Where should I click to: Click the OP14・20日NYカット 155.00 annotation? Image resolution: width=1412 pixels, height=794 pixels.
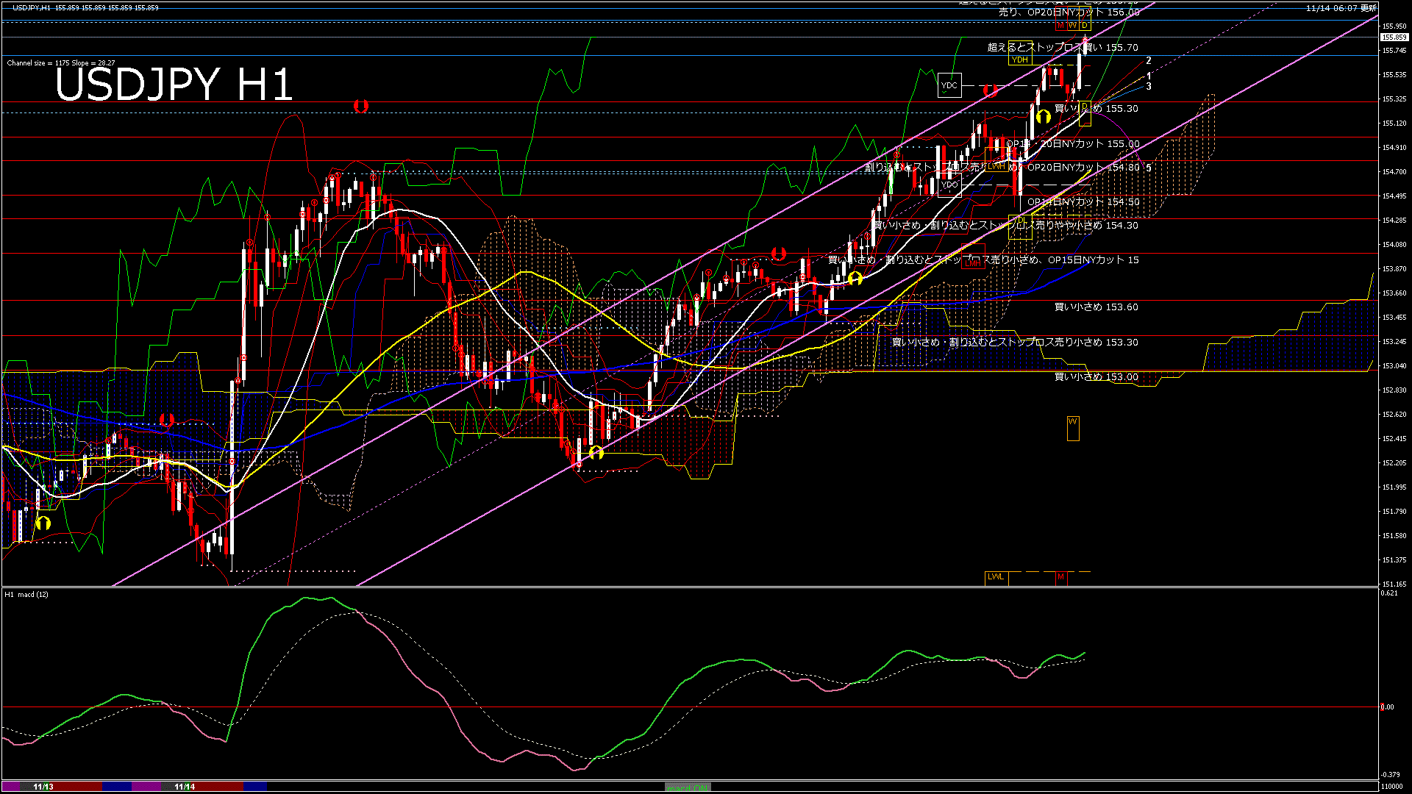coord(1072,144)
